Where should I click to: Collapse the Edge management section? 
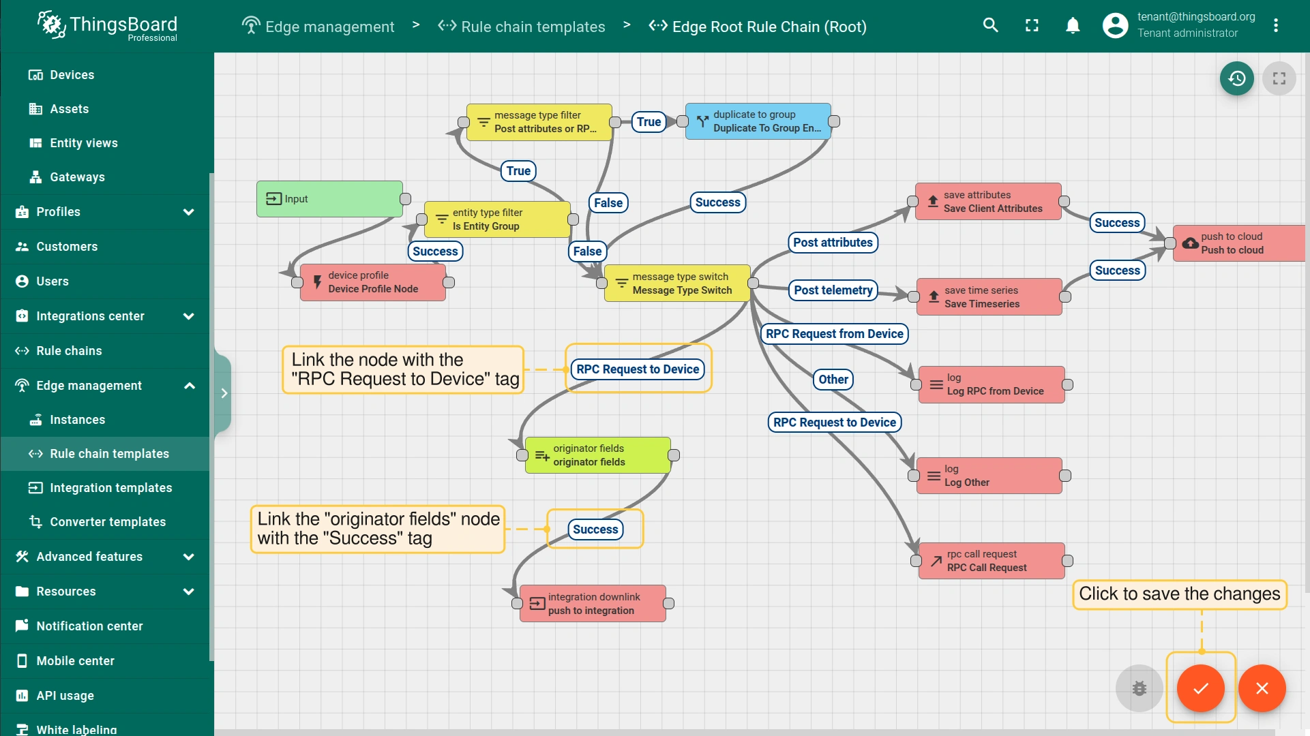pos(189,386)
